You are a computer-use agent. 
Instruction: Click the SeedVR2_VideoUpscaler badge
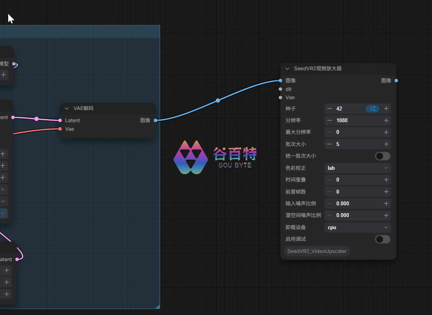coord(317,251)
